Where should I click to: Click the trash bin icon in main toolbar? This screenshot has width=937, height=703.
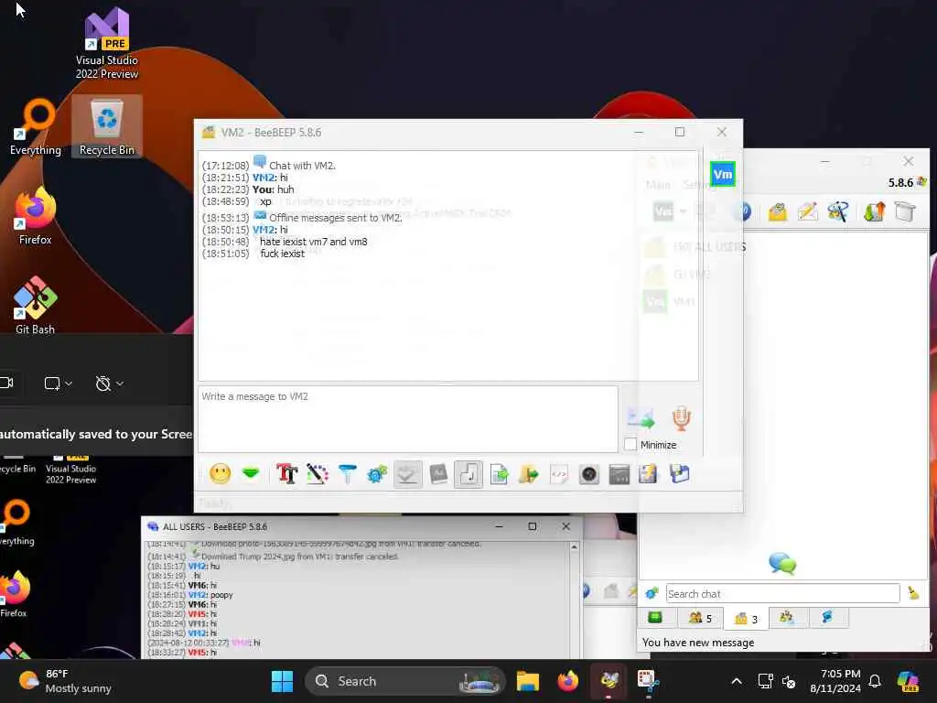905,211
